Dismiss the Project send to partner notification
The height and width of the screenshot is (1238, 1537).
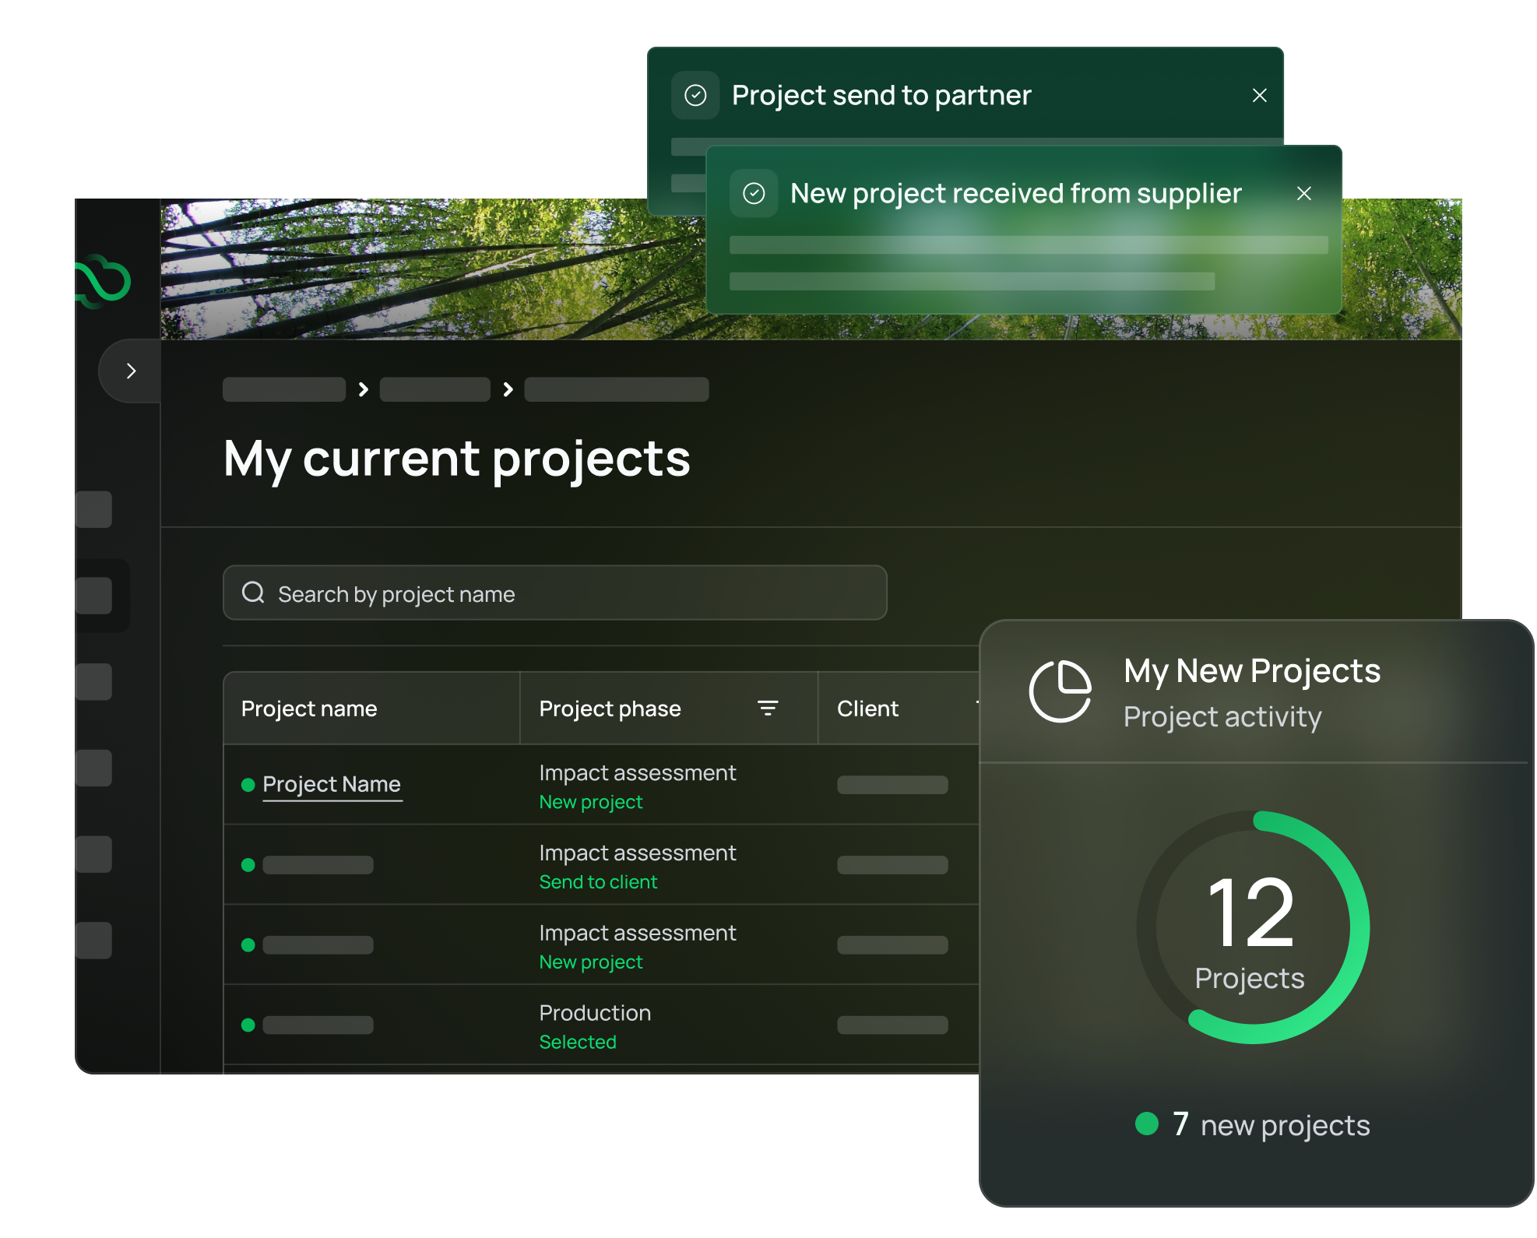point(1260,95)
